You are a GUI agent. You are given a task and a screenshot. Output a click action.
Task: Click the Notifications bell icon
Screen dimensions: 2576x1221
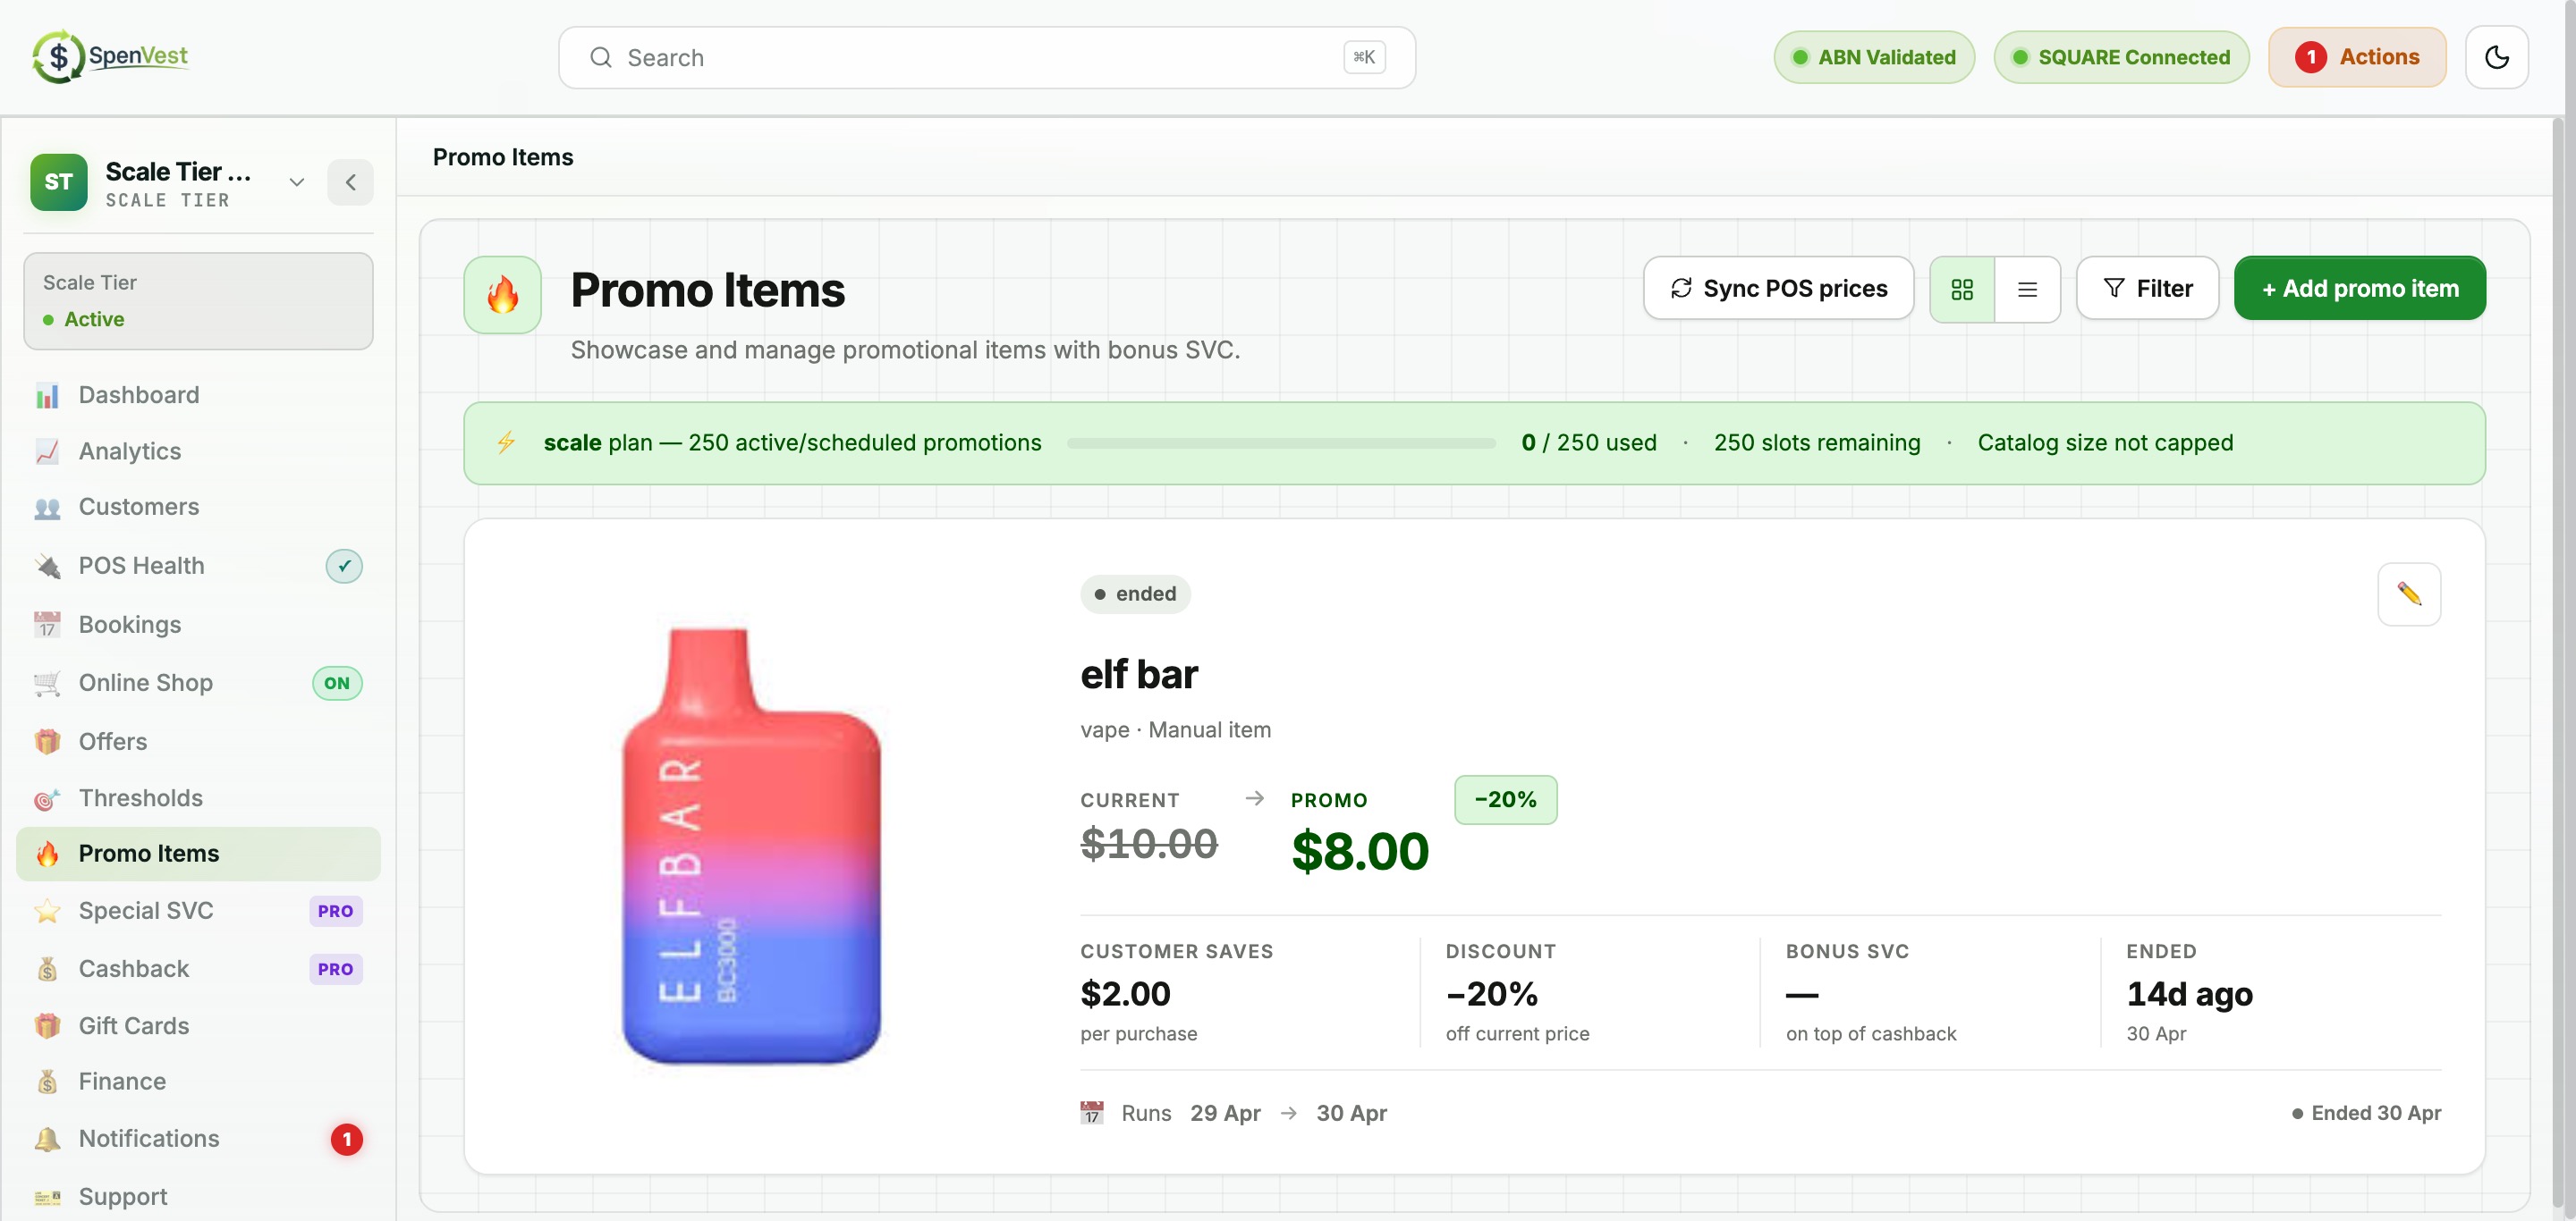coord(47,1139)
